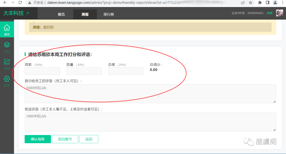Reload the page with the refresh icon
Viewport: 286px width, 154px height.
click(20, 3)
